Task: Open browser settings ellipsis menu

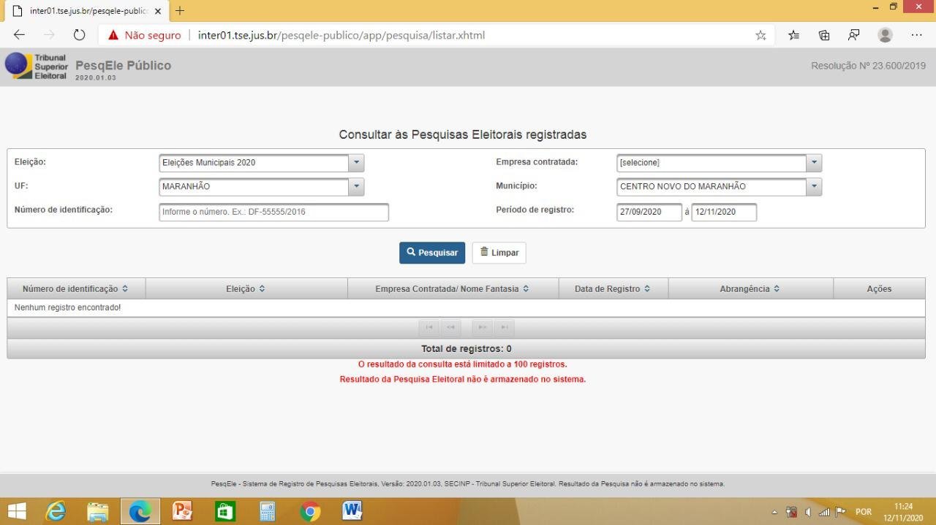Action: tap(916, 35)
